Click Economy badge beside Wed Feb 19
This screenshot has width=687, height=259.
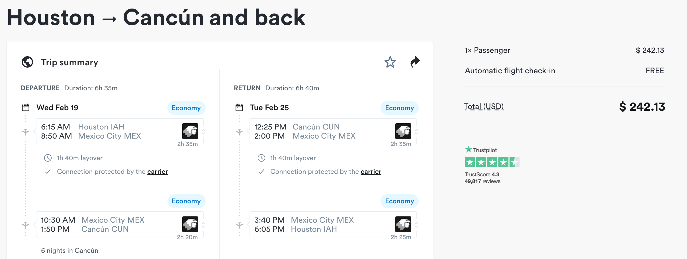(x=186, y=108)
